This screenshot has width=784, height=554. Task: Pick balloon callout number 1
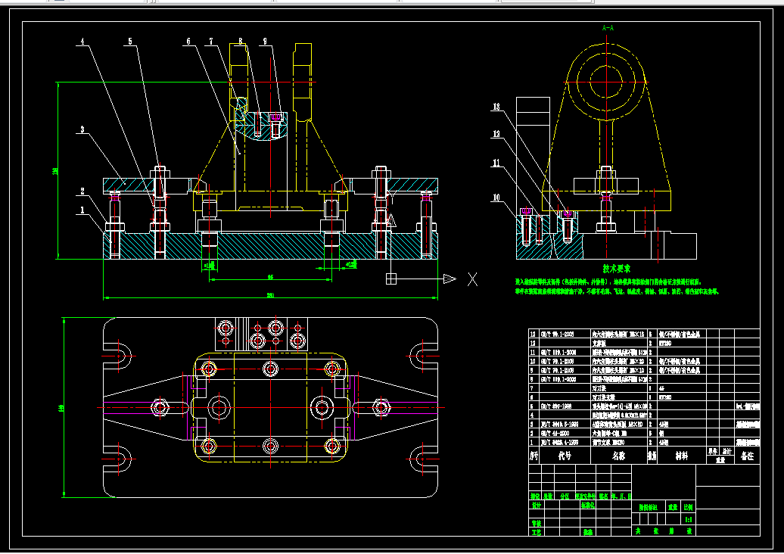click(x=83, y=210)
